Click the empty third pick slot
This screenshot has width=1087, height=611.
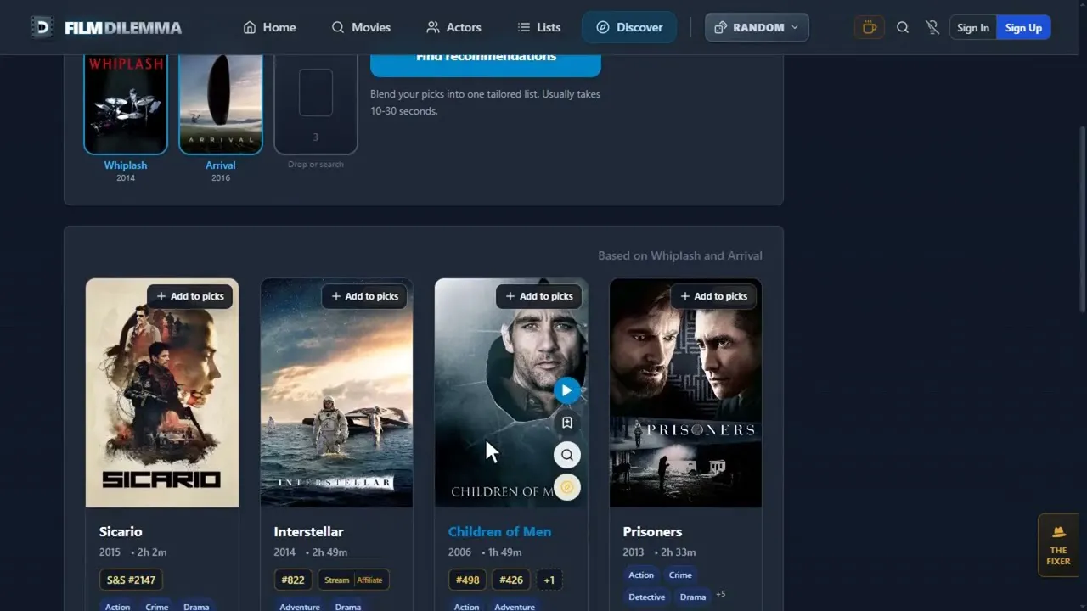coord(316,104)
